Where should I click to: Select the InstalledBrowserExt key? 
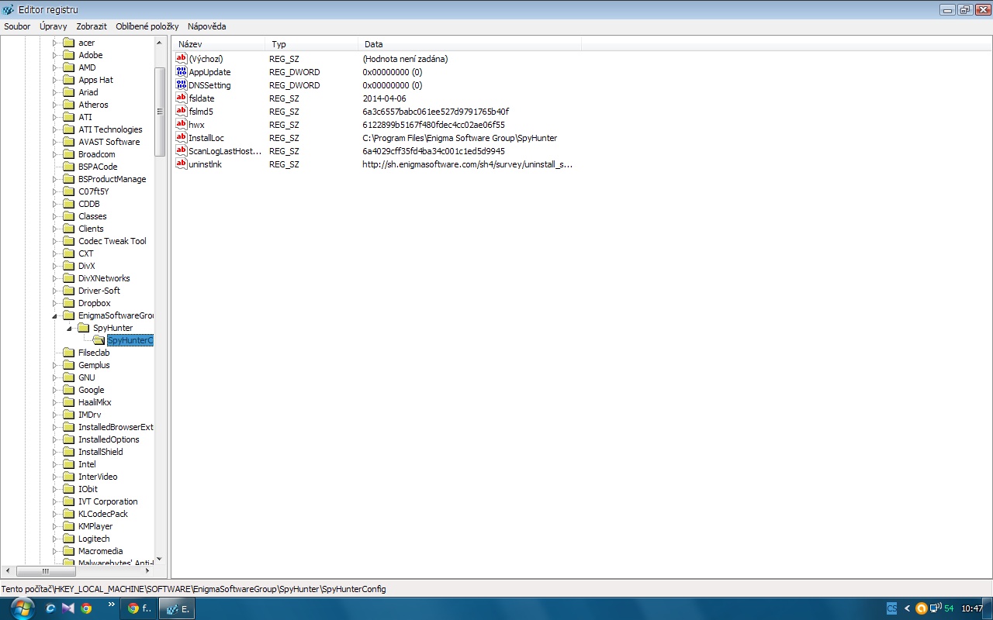[116, 427]
